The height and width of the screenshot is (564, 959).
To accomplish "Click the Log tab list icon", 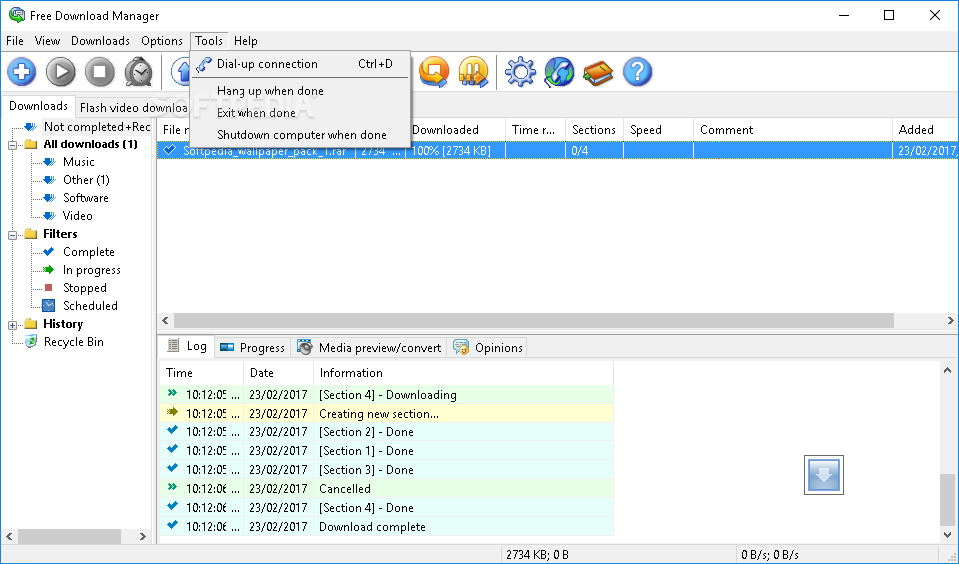I will [173, 346].
